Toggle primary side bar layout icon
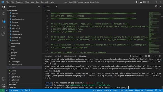163x92 pixels. [x=137, y=2]
